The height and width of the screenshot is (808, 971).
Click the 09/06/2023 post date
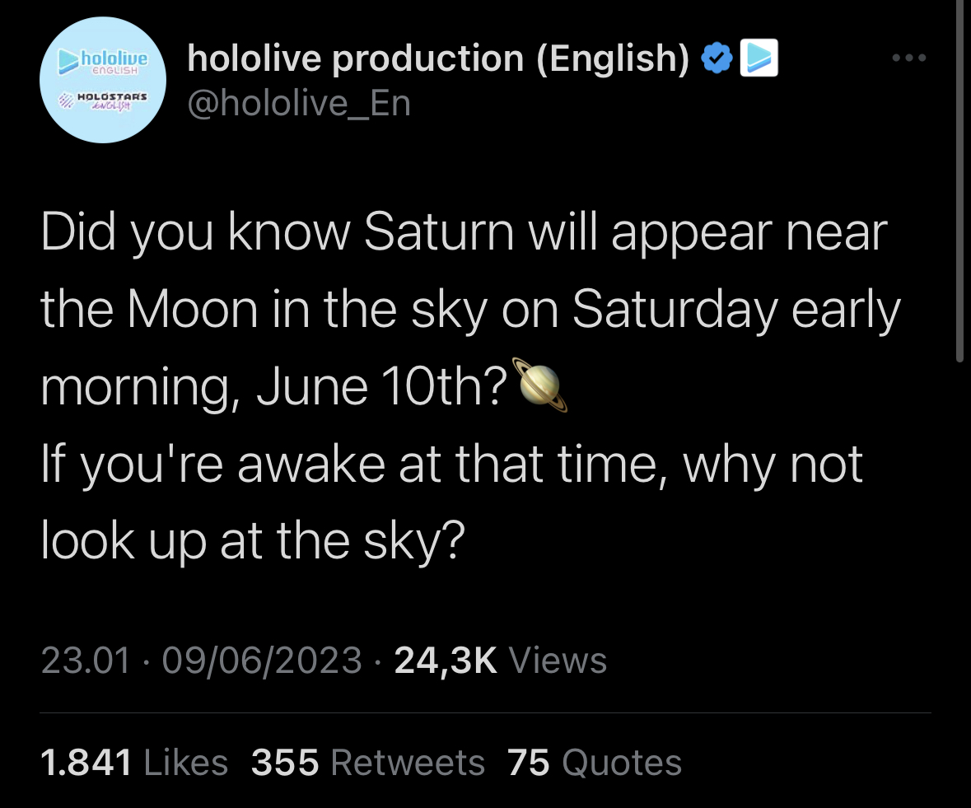262,661
